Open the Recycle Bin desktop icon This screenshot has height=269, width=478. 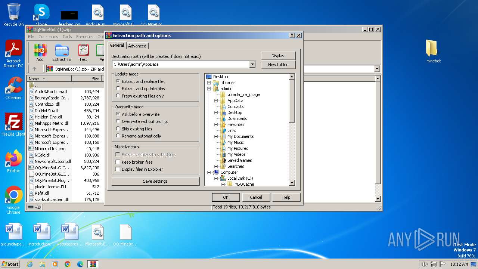[x=13, y=15]
